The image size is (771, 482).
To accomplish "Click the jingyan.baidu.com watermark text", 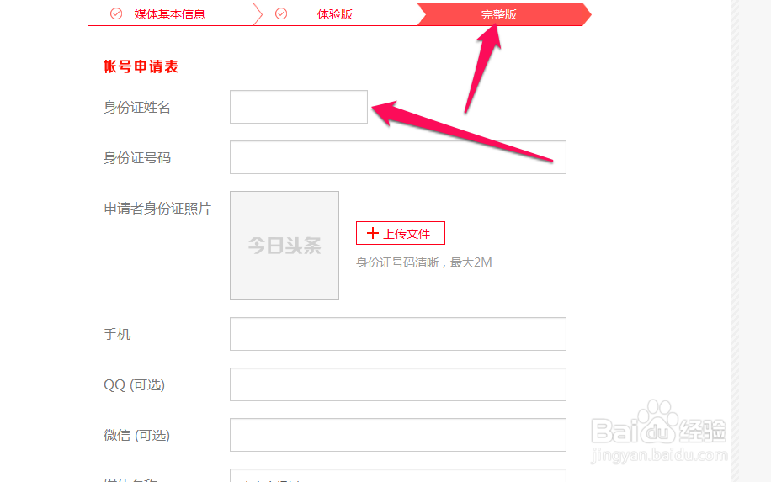I will (659, 455).
